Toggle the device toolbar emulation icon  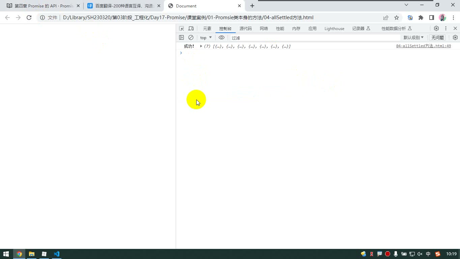(191, 29)
